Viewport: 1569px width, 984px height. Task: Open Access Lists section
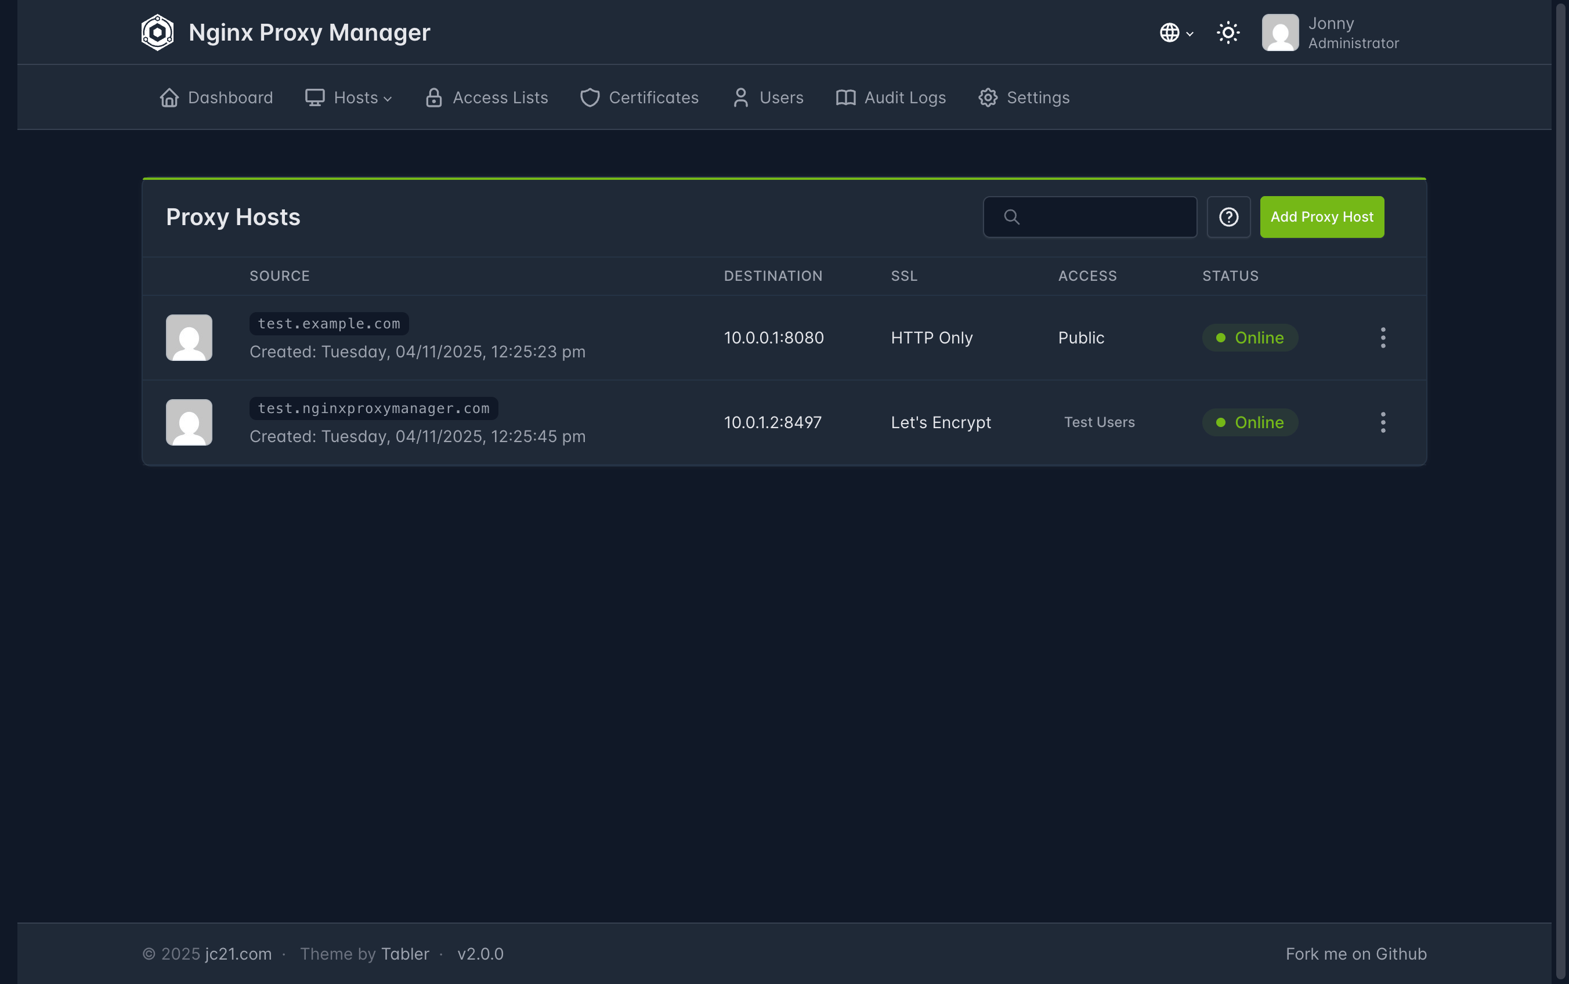pyautogui.click(x=487, y=97)
